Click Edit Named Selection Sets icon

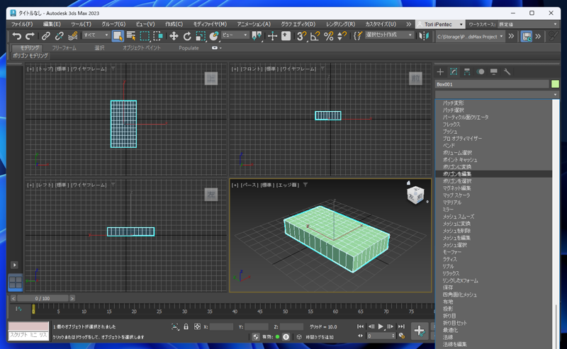click(358, 36)
